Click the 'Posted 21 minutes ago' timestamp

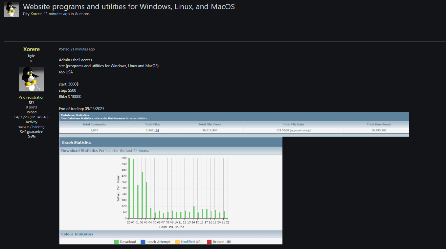77,49
